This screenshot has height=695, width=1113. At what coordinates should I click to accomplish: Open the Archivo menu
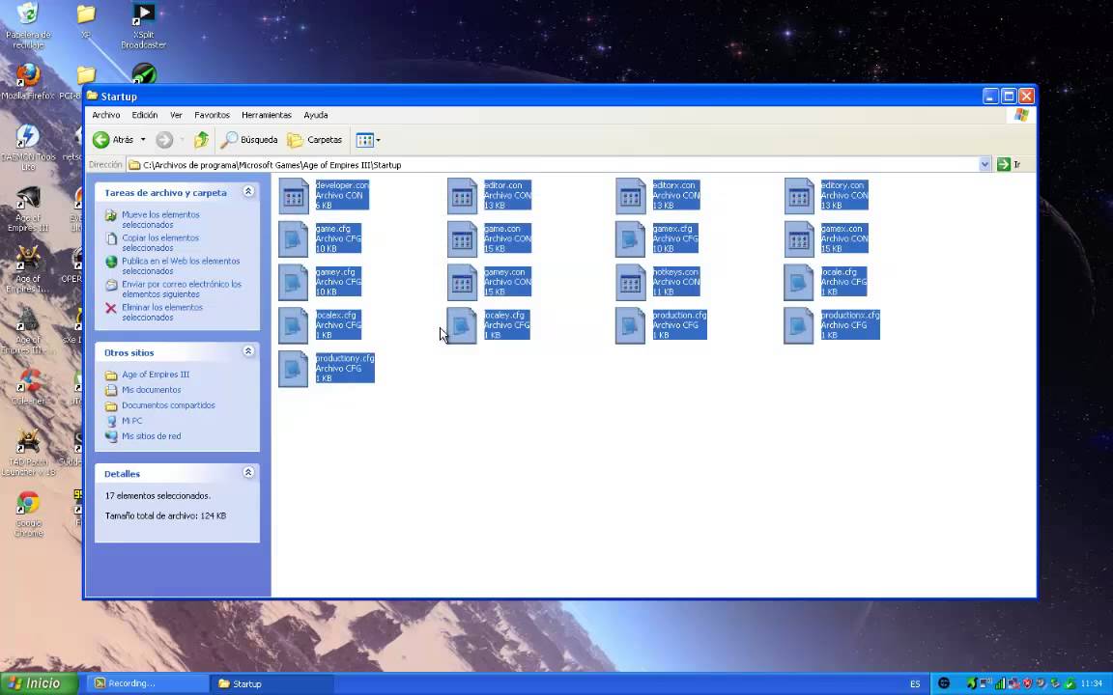(105, 115)
